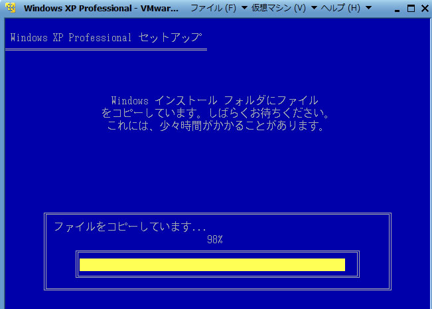The width and height of the screenshot is (432, 309).
Task: Click the Windows XP Professional セットアップ heading
Action: [106, 37]
